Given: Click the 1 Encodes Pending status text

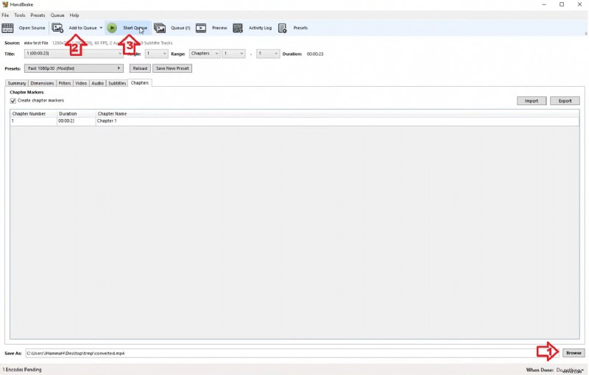Looking at the screenshot, I should point(22,370).
